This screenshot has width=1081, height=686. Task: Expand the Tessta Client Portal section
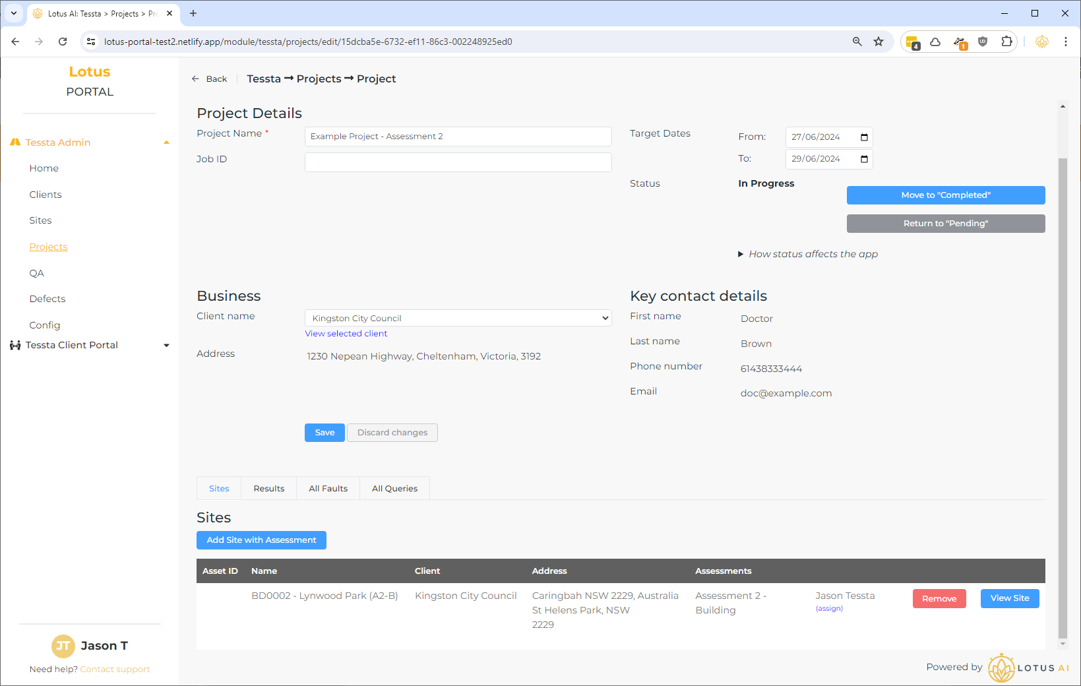coord(166,345)
